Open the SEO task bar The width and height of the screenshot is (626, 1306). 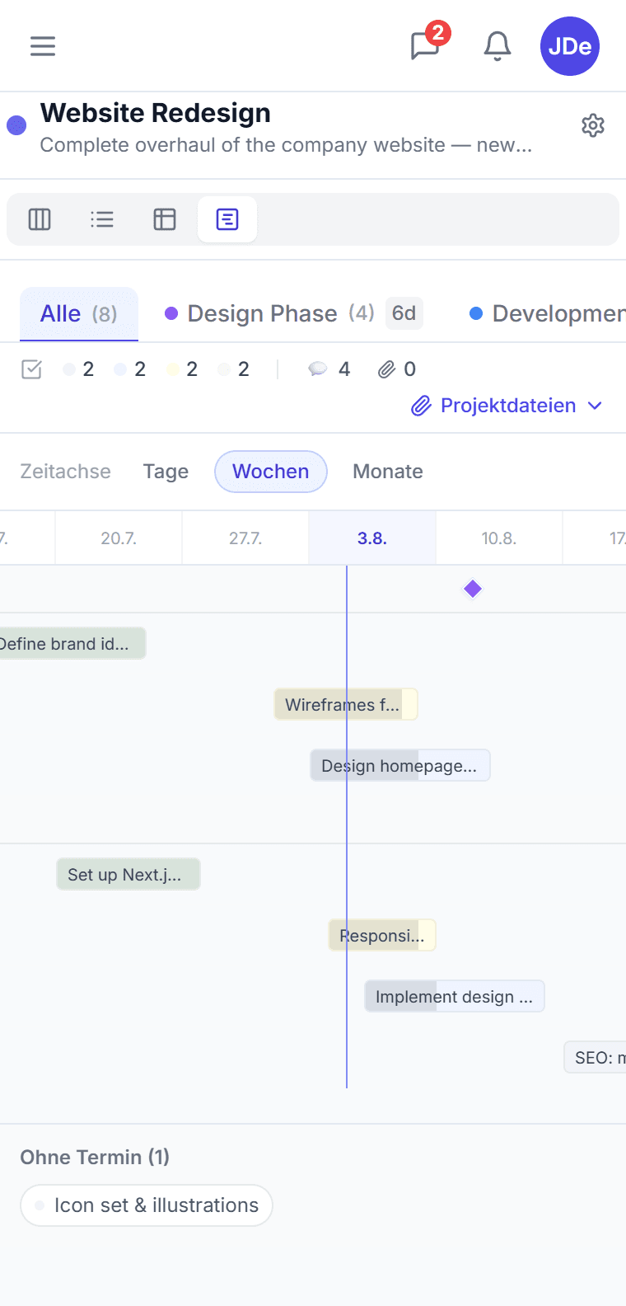pos(595,1058)
